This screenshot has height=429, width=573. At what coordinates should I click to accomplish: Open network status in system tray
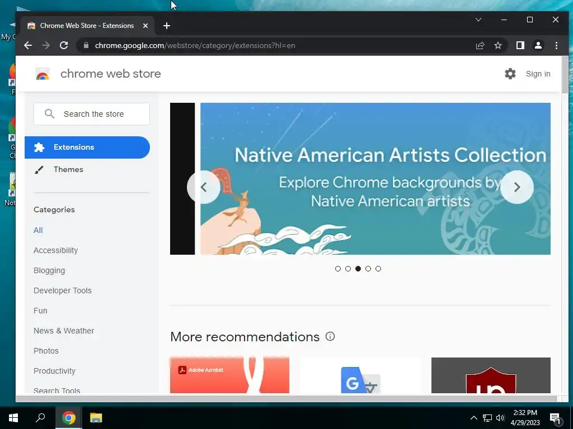[487, 418]
